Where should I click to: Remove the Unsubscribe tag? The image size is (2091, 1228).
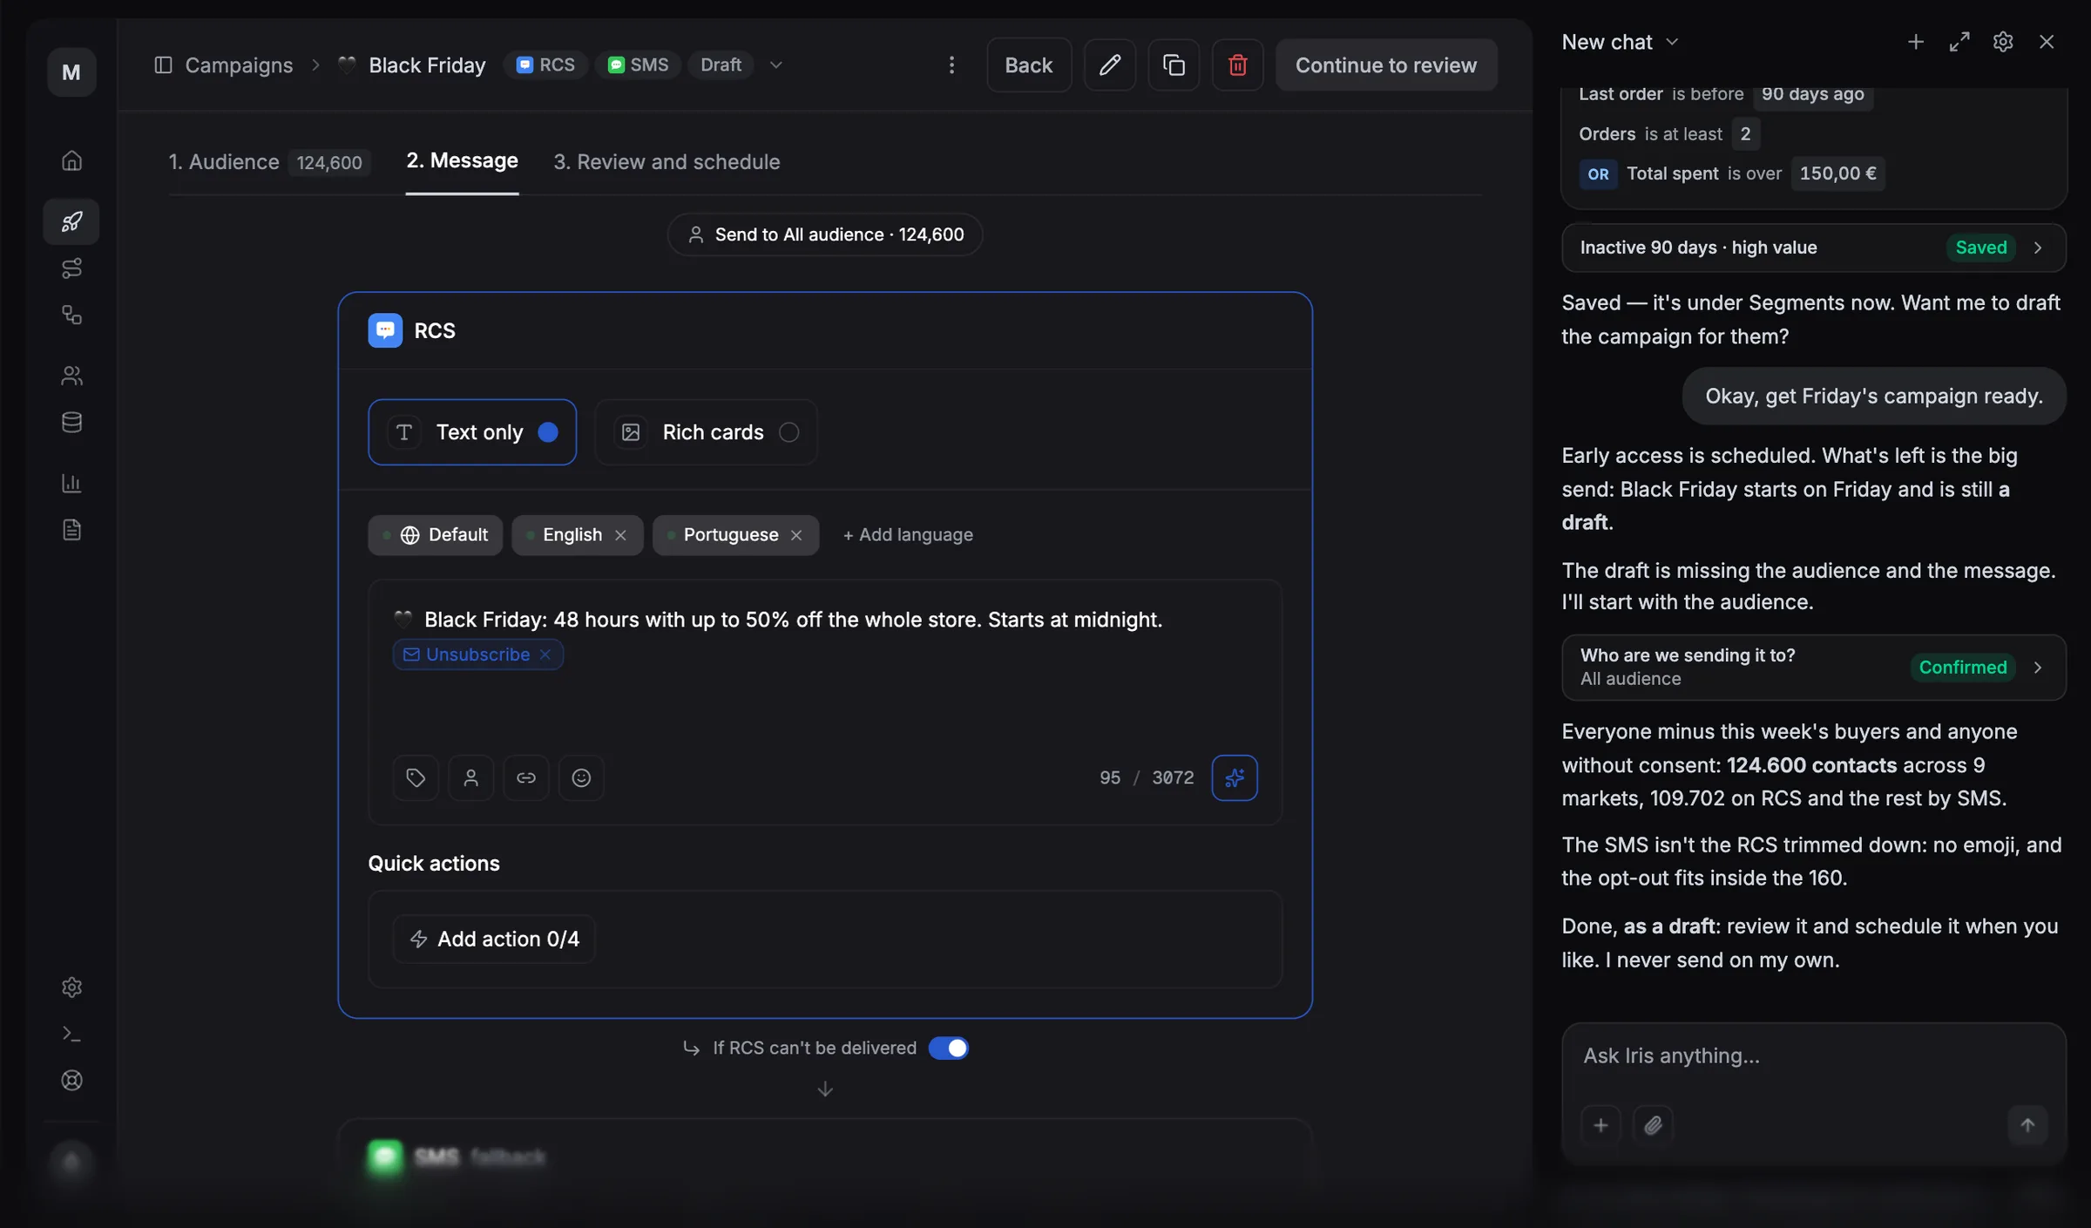[545, 655]
